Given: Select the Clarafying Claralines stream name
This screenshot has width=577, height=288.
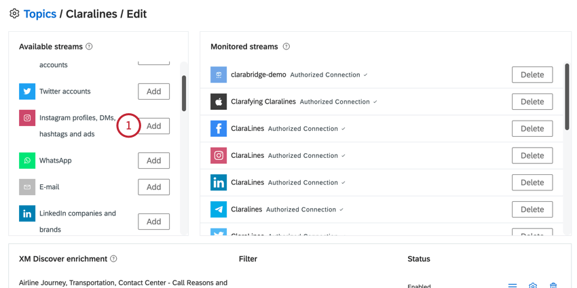Looking at the screenshot, I should click(263, 102).
